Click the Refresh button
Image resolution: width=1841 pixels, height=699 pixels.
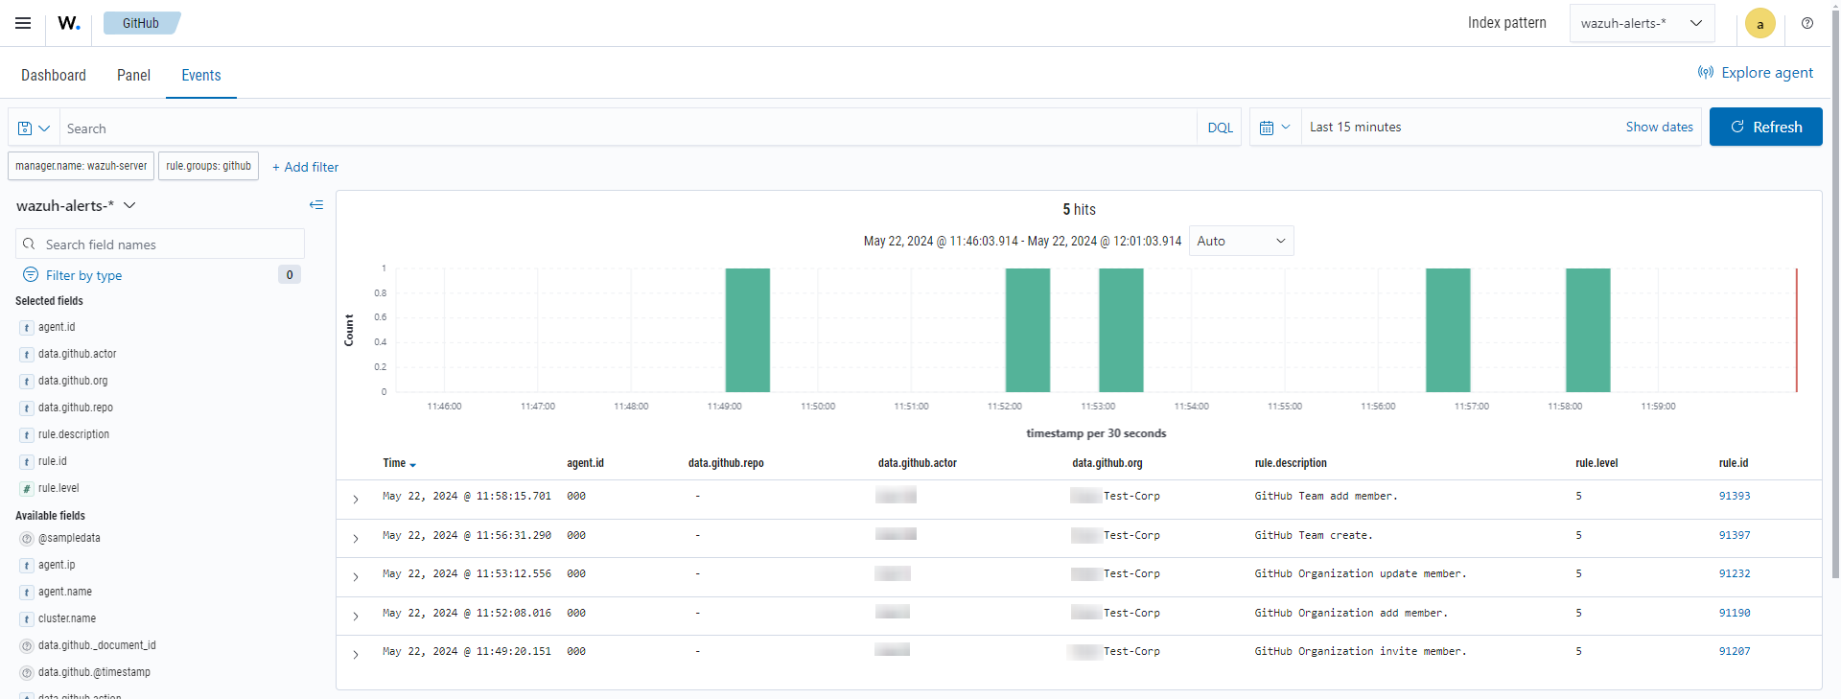(1765, 128)
